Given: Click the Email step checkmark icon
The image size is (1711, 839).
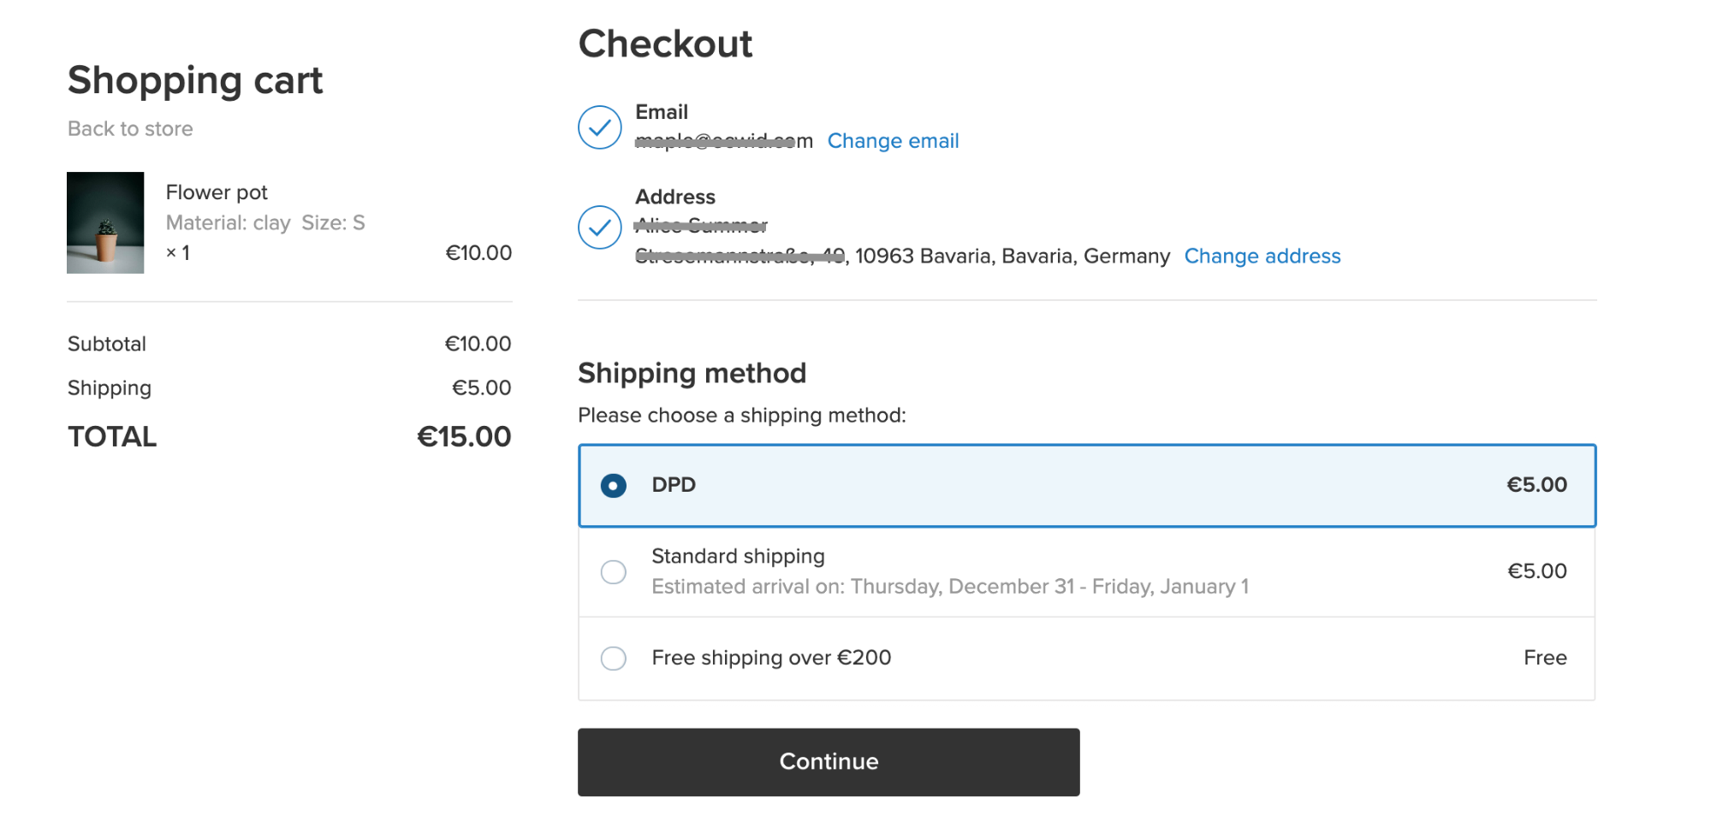Looking at the screenshot, I should tap(599, 127).
